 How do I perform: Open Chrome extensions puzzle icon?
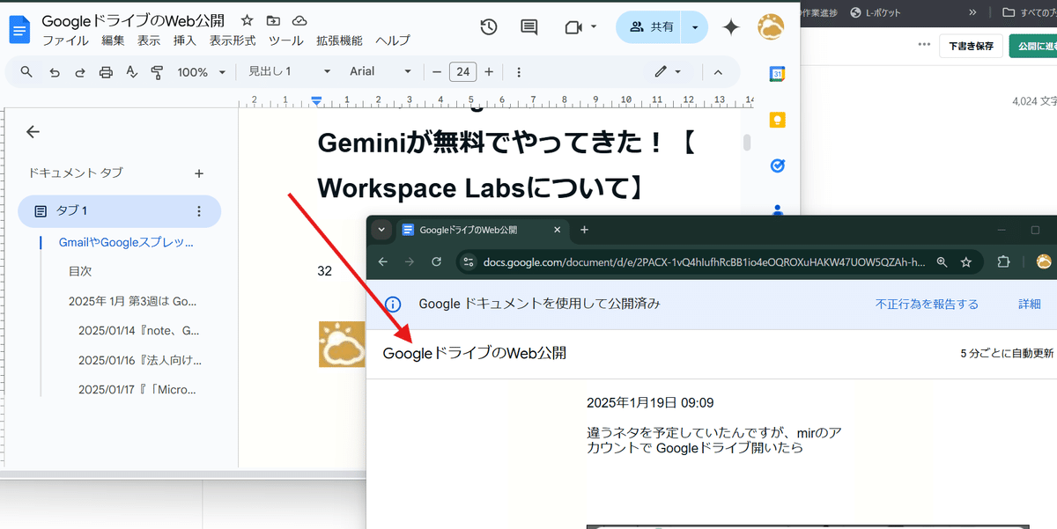coord(1002,261)
